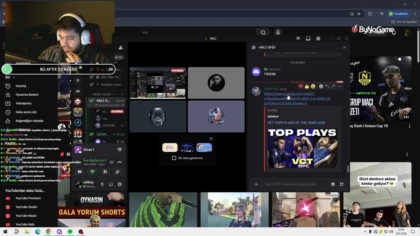The image size is (420, 236).
Task: Open the YouTube watch link in the chat
Action: pos(297,98)
